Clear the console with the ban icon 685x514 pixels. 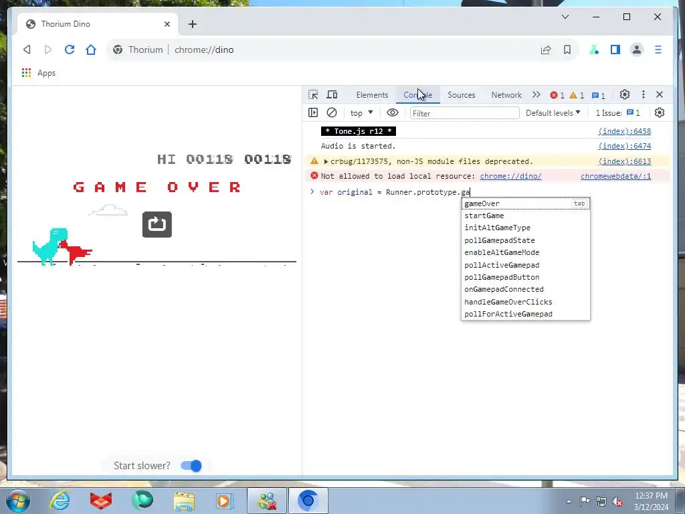(332, 112)
